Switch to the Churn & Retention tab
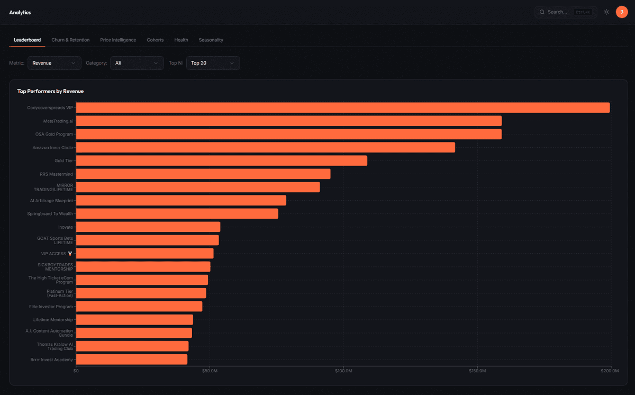This screenshot has height=395, width=635. tap(70, 40)
